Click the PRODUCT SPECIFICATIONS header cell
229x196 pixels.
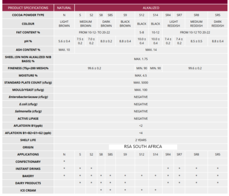28,8
